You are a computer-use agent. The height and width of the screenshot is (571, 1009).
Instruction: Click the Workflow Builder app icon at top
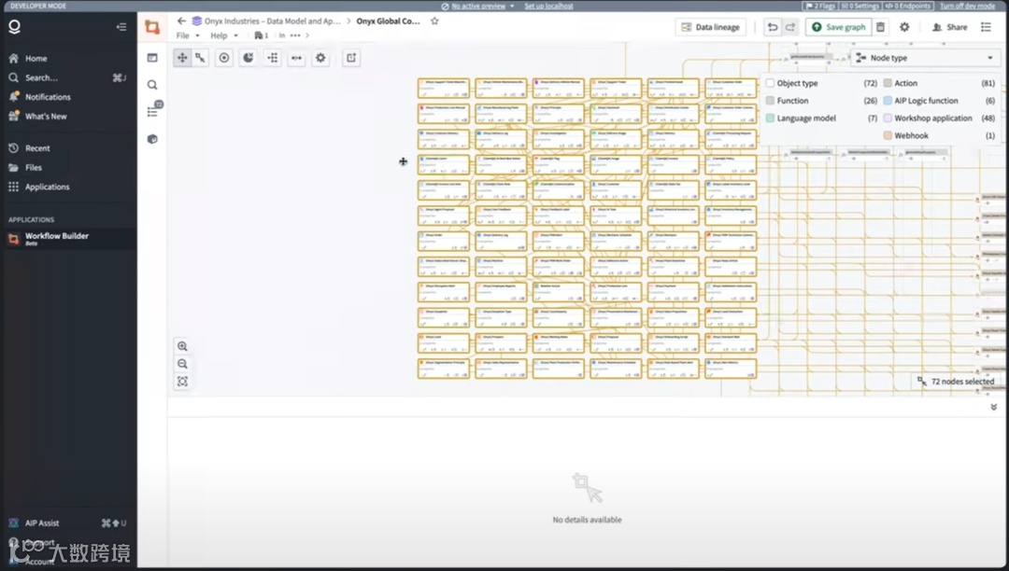[x=152, y=27]
